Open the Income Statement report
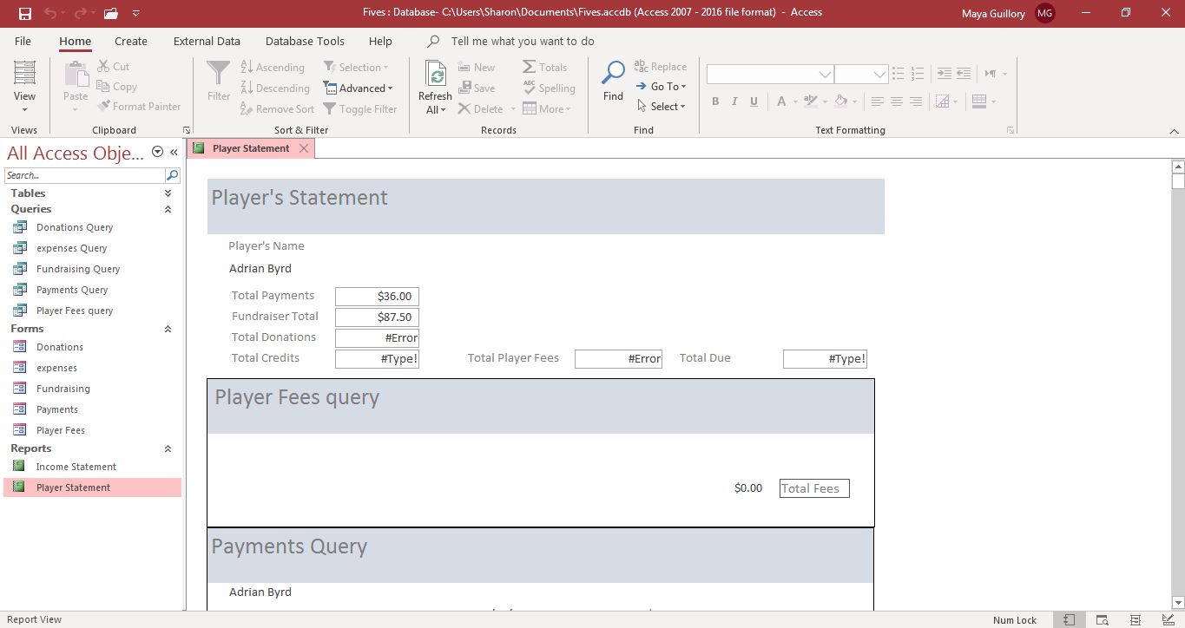Image resolution: width=1185 pixels, height=628 pixels. click(x=76, y=467)
